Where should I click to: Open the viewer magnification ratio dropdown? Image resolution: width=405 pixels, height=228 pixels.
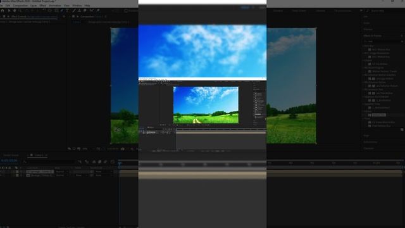(85, 149)
